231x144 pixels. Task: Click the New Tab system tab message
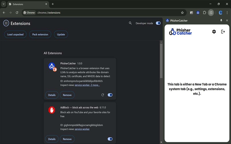tap(197, 89)
